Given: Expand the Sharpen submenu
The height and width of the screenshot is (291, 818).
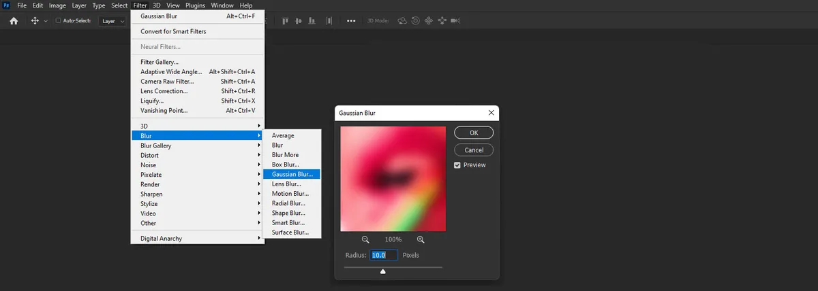Looking at the screenshot, I should [198, 194].
